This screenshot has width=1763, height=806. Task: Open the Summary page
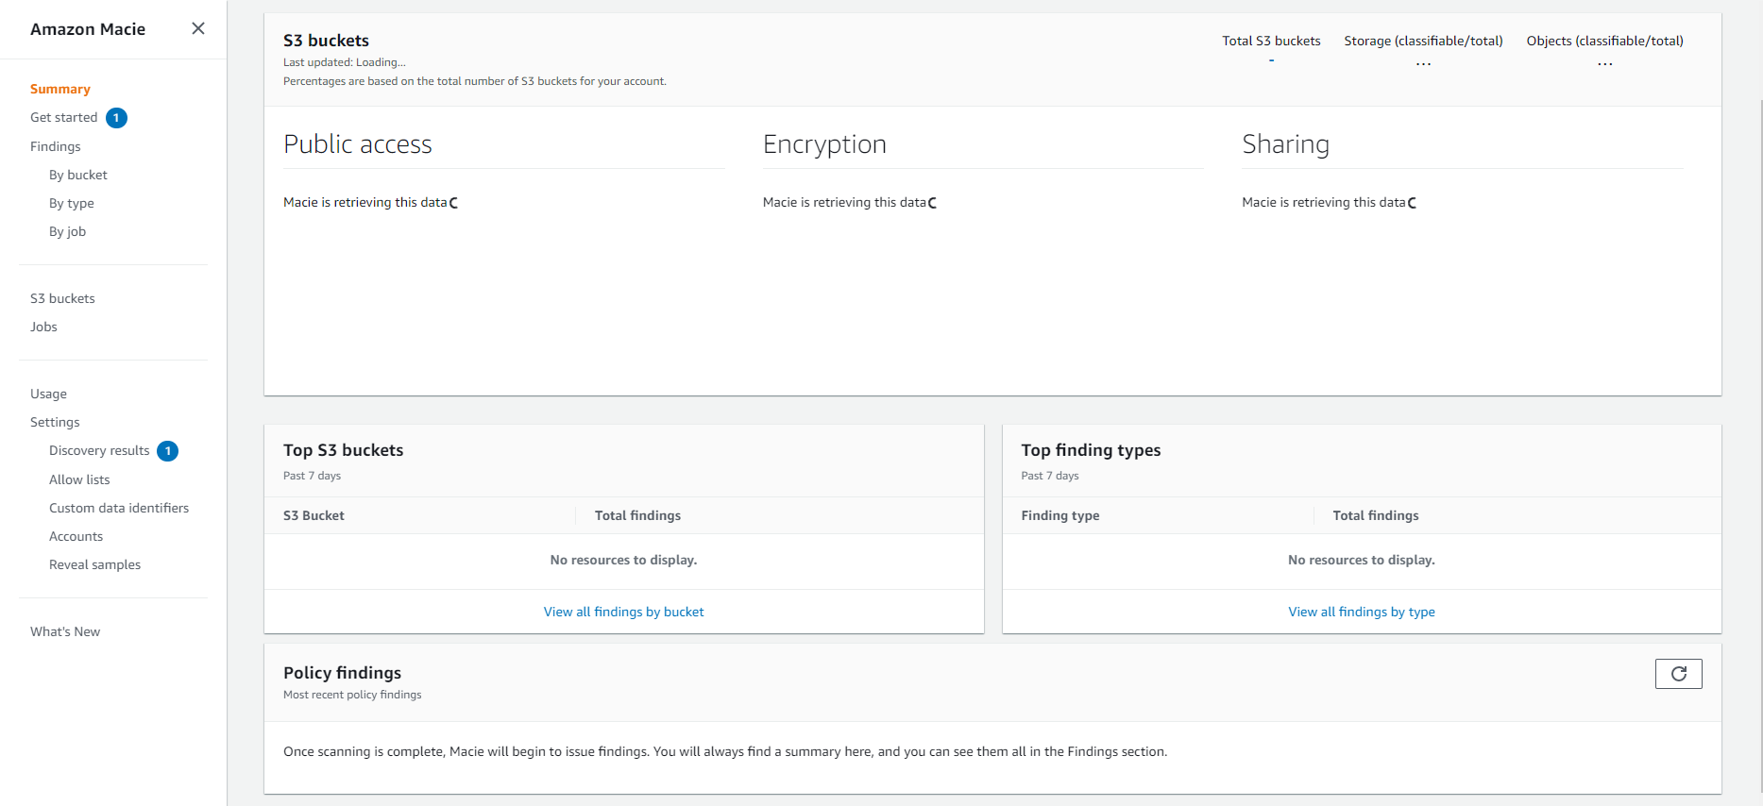[x=60, y=89]
